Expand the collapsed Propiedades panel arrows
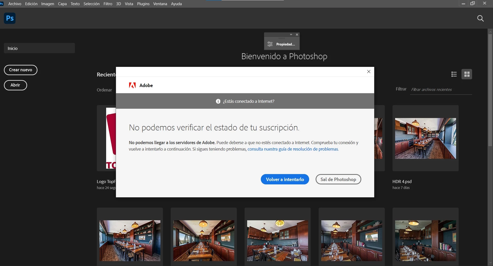This screenshot has height=266, width=493. pyautogui.click(x=291, y=35)
